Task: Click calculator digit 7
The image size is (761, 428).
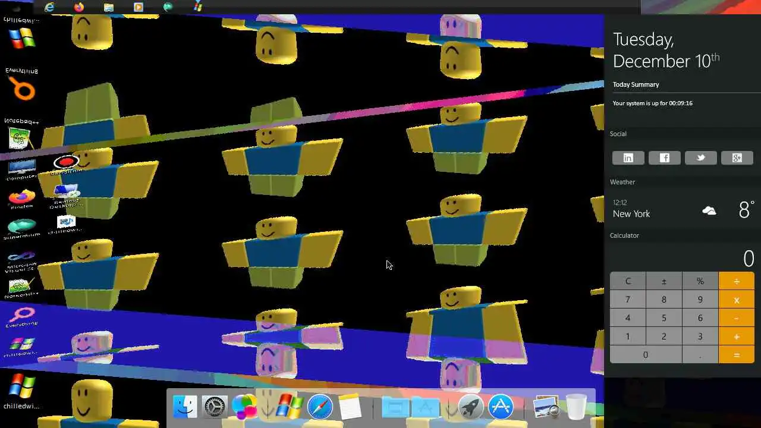Action: [628, 300]
